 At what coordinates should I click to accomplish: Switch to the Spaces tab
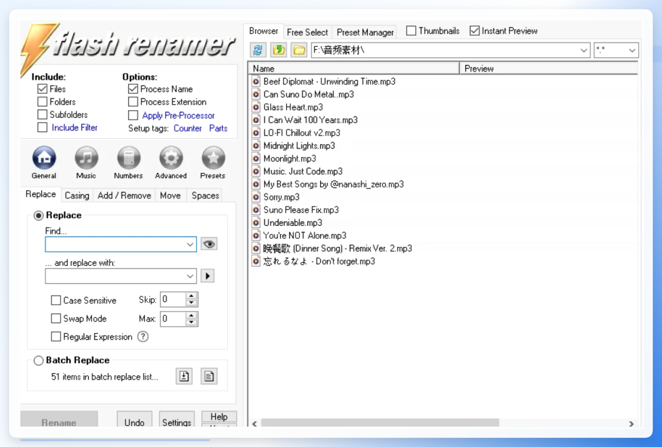point(205,196)
